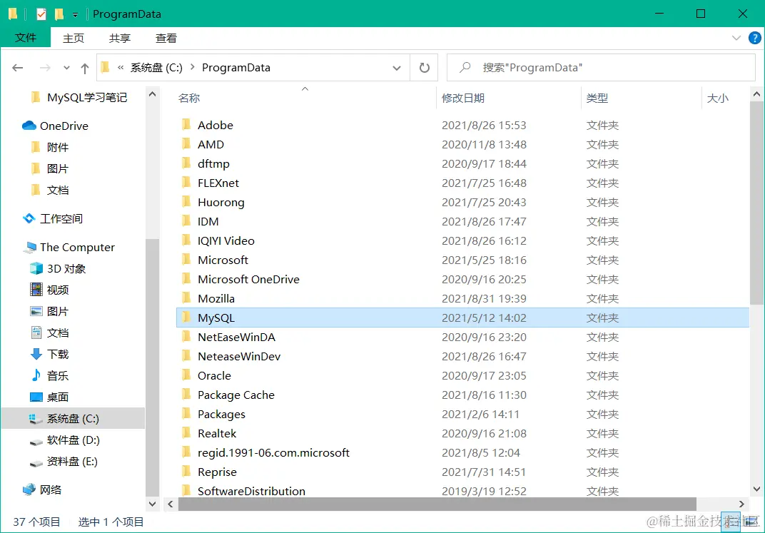Select the Package Cache folder icon
The width and height of the screenshot is (765, 533).
(186, 394)
